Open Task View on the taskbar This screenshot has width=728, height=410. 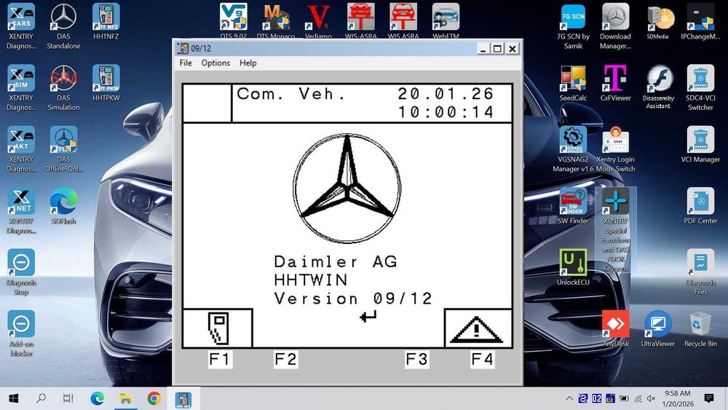68,398
